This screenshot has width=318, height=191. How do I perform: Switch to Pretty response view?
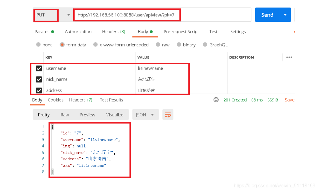tap(44, 115)
